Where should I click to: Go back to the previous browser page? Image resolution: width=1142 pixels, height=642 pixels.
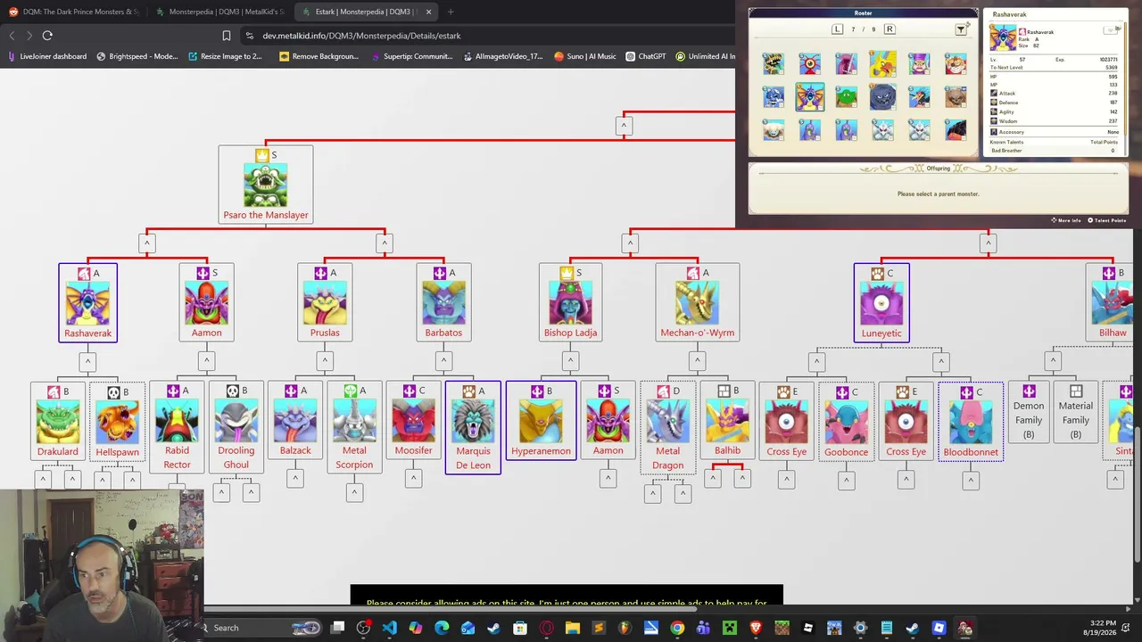tap(12, 36)
